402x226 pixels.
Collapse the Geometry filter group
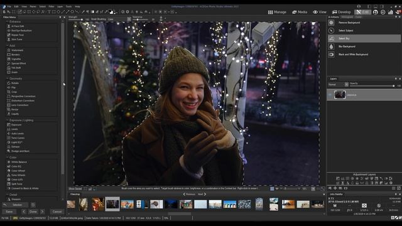tap(7, 78)
